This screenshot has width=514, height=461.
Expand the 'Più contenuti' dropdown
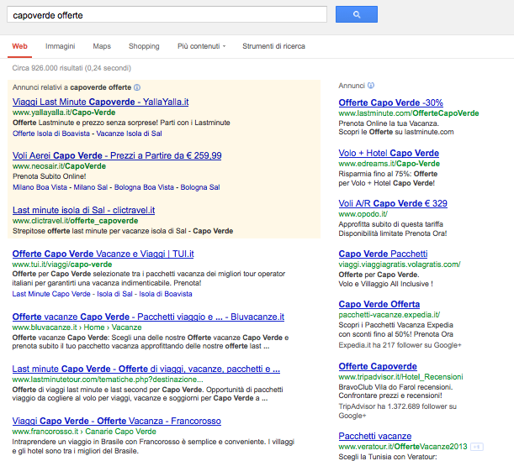201,46
